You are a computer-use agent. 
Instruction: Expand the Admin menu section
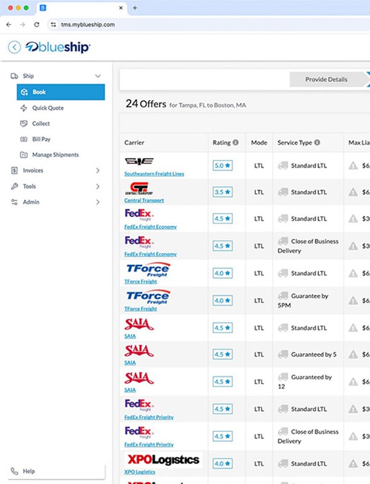[x=98, y=202]
